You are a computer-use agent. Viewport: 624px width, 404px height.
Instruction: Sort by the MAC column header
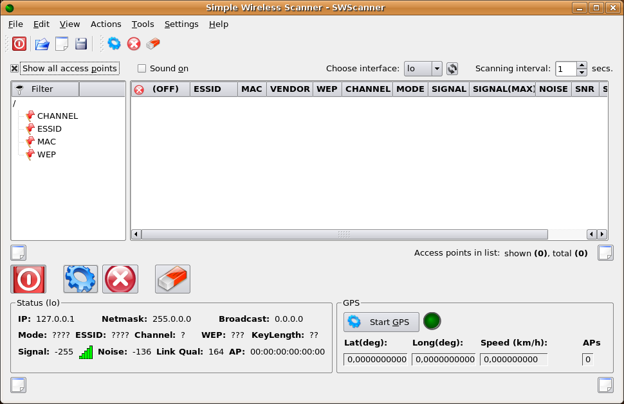tap(252, 89)
